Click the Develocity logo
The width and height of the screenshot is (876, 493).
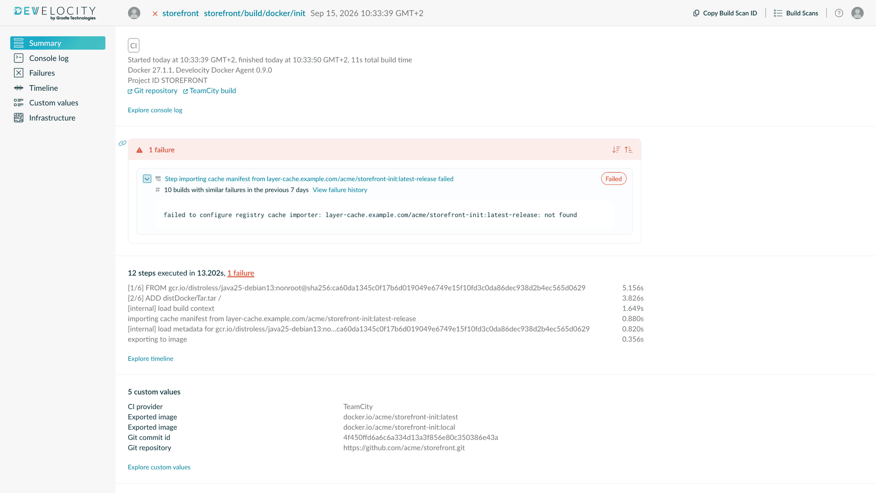[55, 13]
